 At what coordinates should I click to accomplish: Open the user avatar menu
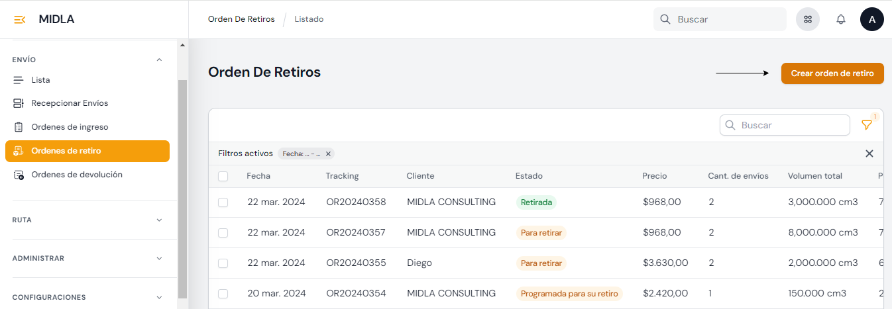pyautogui.click(x=871, y=19)
